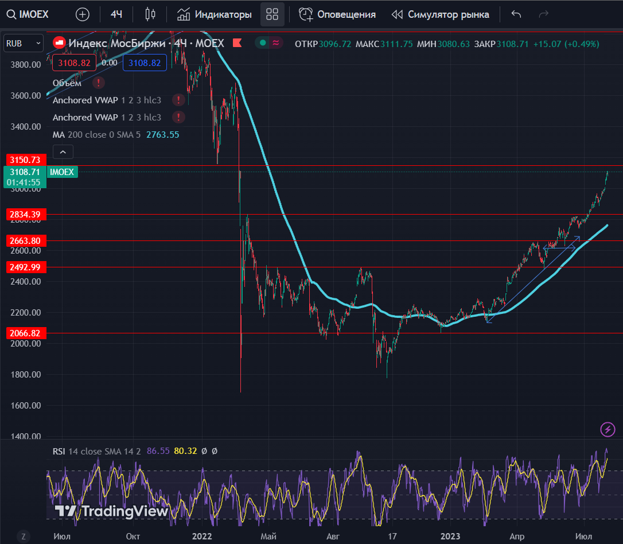Open the indicator templates grid icon

(x=272, y=15)
